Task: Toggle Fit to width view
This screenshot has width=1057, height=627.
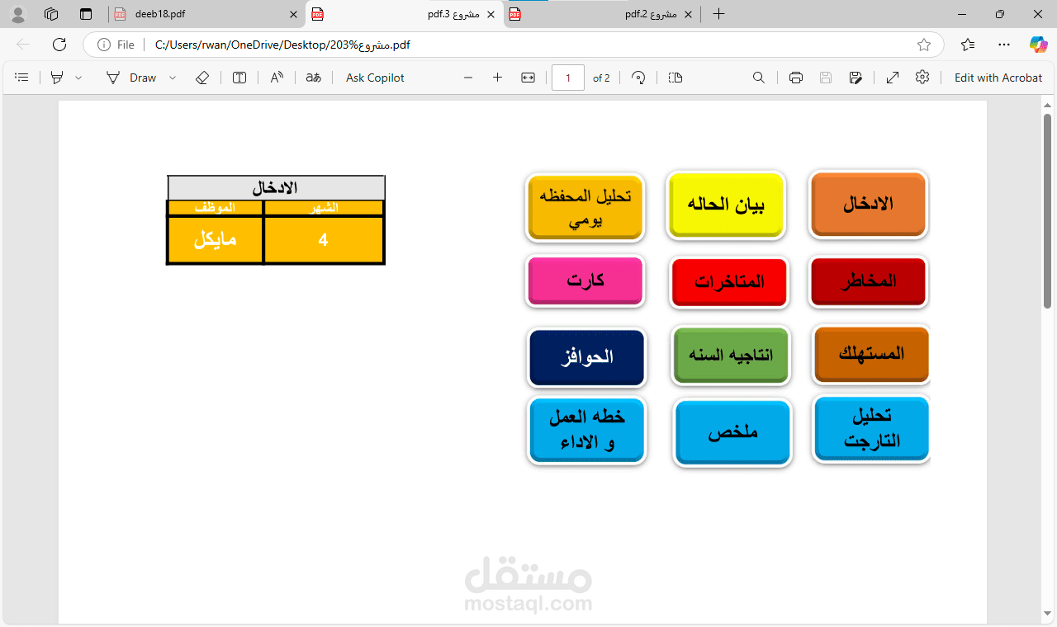Action: click(528, 78)
